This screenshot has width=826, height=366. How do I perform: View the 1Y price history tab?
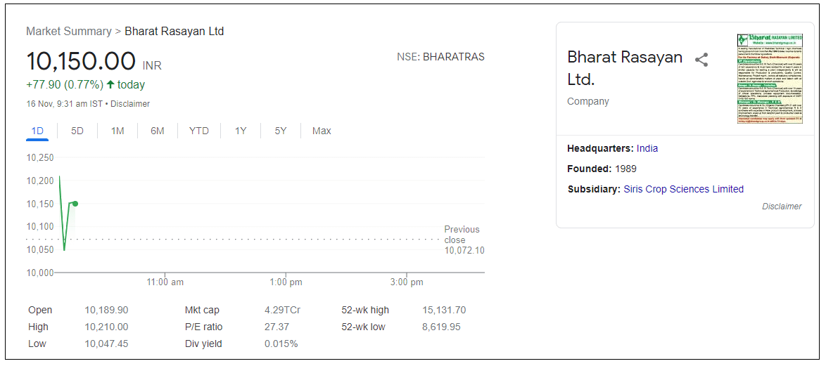click(241, 131)
